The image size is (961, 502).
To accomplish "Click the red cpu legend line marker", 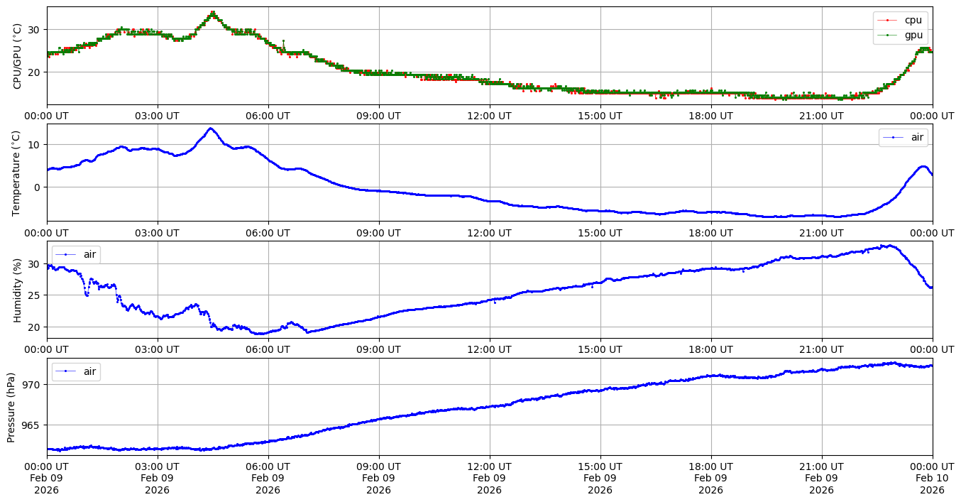I will pos(887,21).
